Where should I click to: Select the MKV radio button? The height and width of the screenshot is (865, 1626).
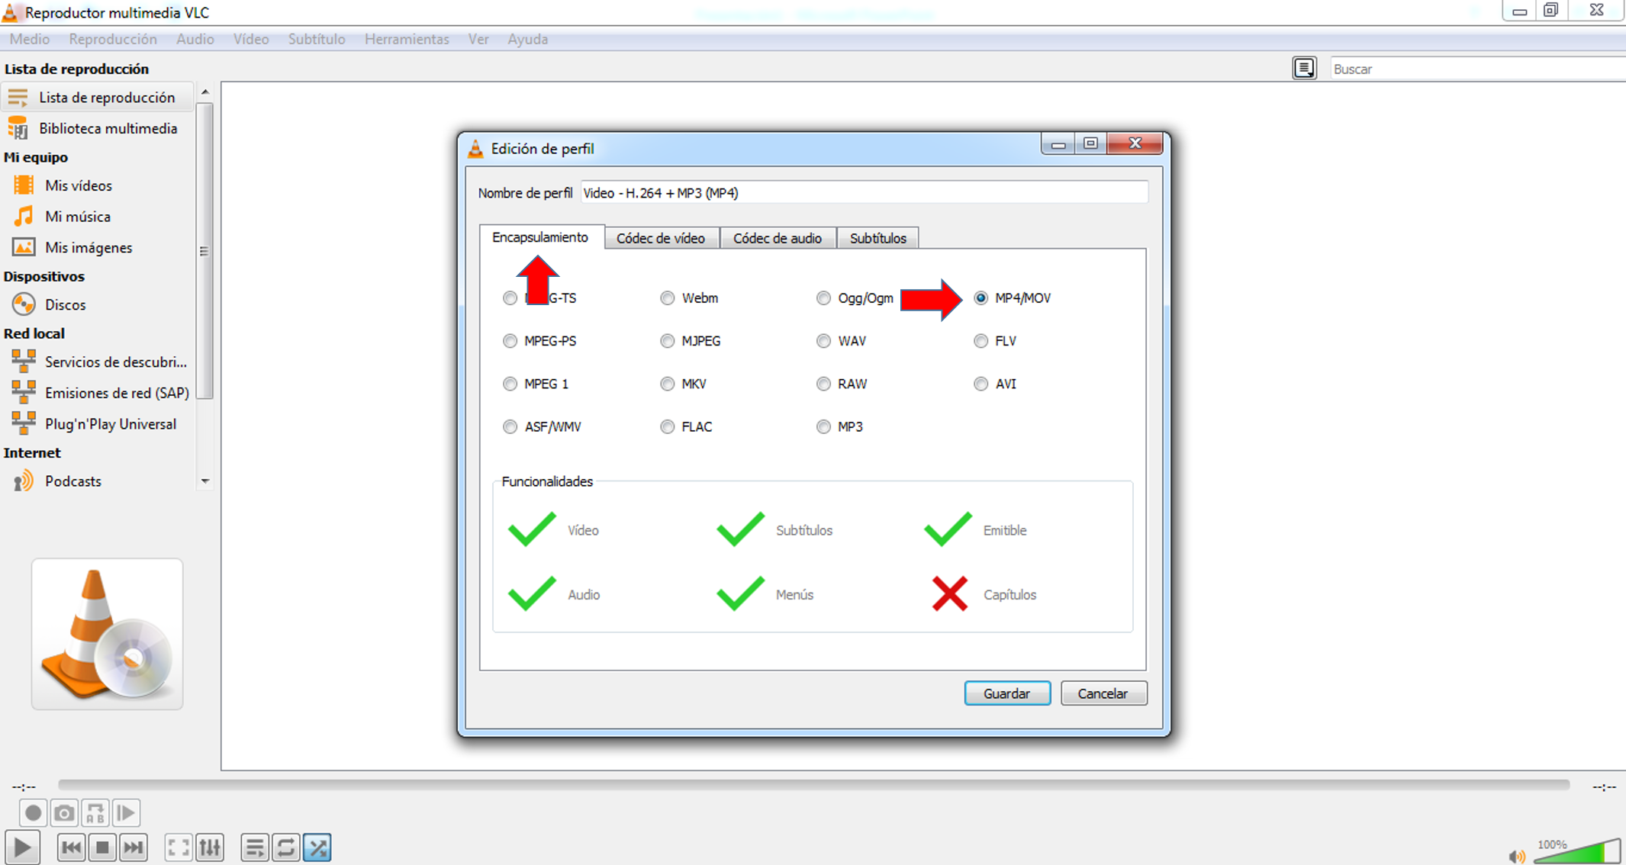point(668,384)
